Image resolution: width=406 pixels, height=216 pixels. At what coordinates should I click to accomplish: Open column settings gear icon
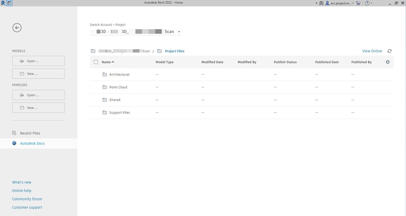[388, 62]
